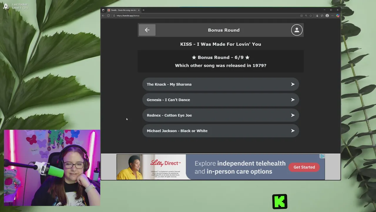Open the Copilot sidebar icon
Viewport: 376px width, 212px height.
pyautogui.click(x=338, y=16)
